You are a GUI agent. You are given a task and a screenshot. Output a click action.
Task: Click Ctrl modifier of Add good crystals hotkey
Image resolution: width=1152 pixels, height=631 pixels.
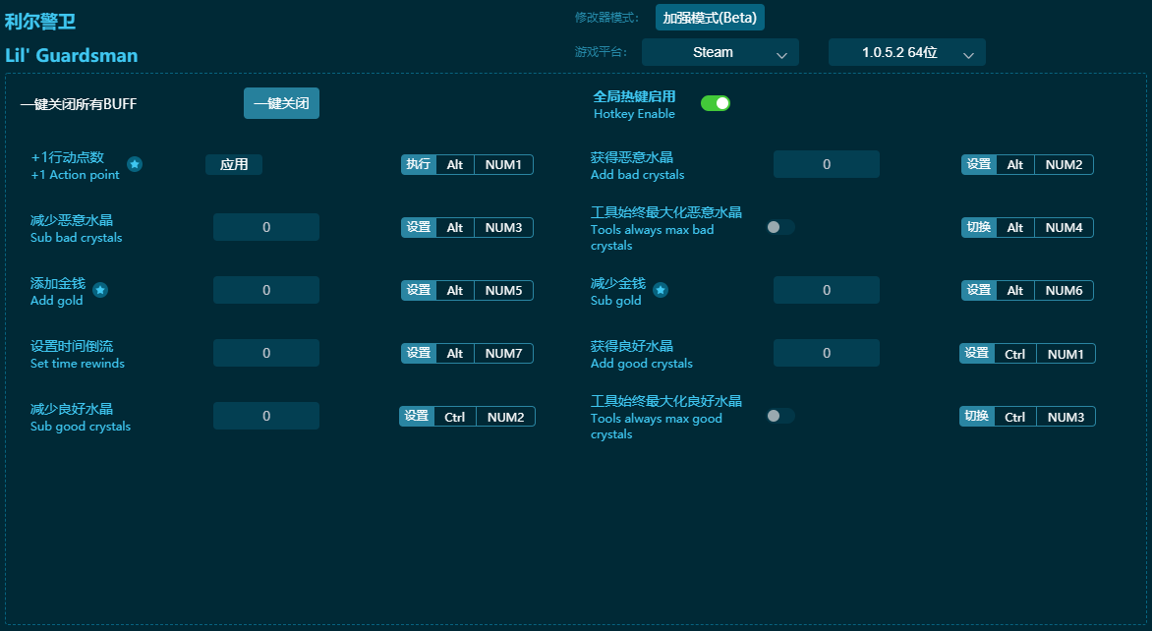1014,353
